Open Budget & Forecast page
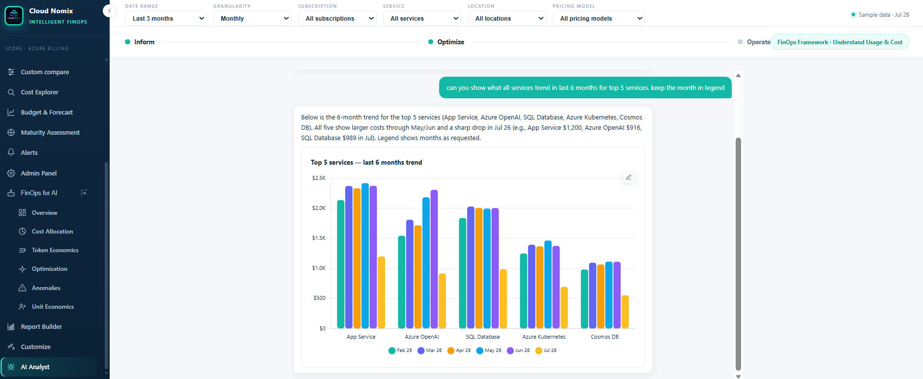This screenshot has width=923, height=379. 47,112
